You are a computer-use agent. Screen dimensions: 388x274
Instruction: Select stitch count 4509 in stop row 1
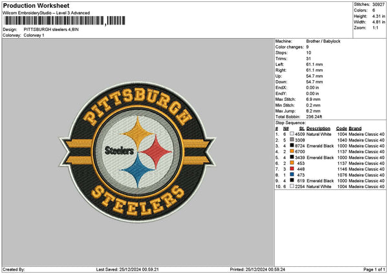299,134
